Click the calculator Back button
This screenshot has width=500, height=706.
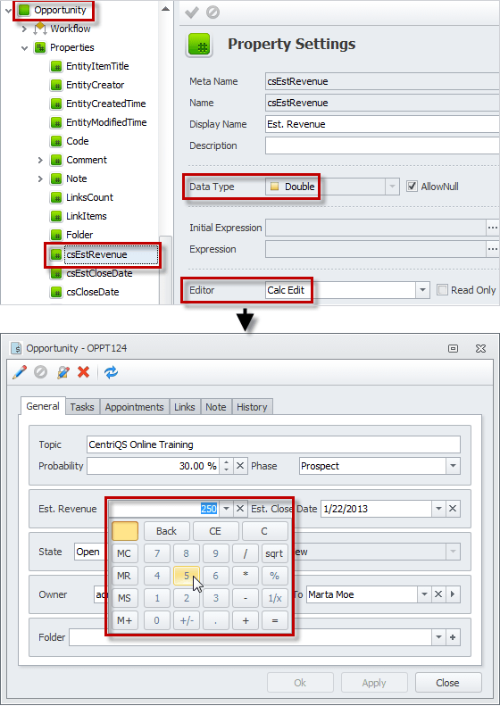166,531
